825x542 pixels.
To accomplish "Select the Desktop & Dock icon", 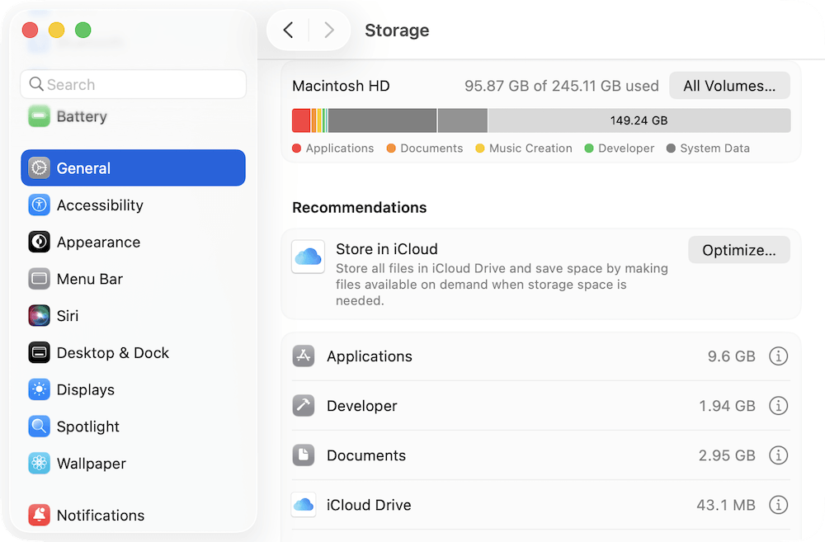I will tap(38, 352).
